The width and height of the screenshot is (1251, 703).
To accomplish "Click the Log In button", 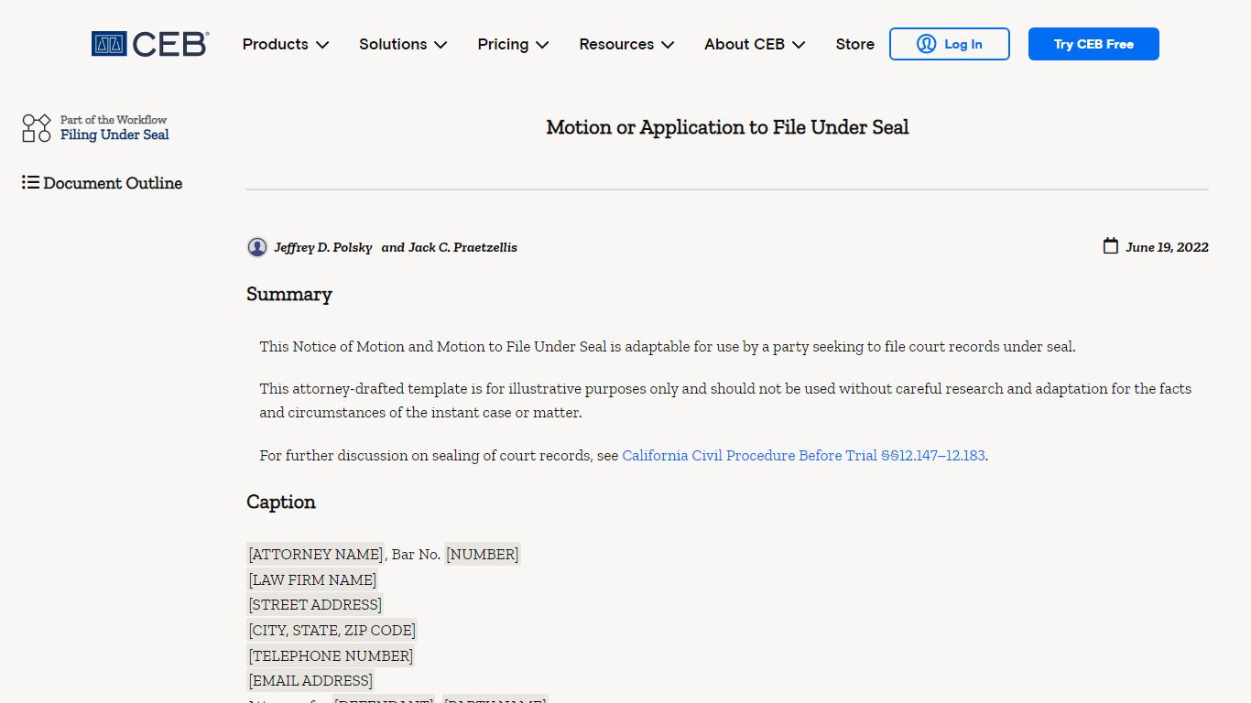I will 950,44.
